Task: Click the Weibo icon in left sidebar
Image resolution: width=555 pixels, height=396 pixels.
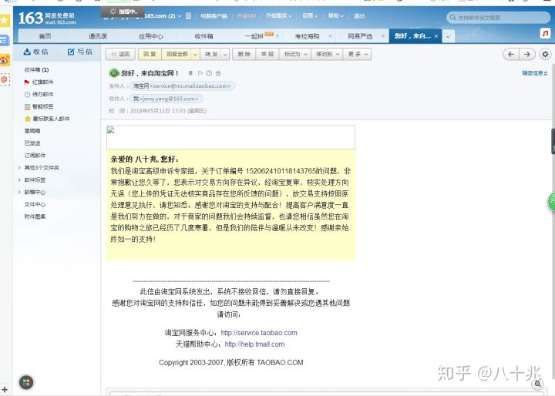Action: click(x=5, y=59)
